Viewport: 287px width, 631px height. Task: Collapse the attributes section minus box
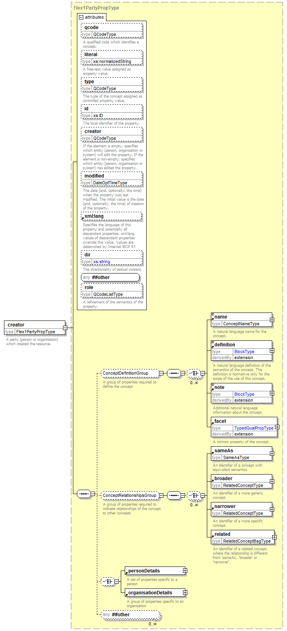(81, 17)
